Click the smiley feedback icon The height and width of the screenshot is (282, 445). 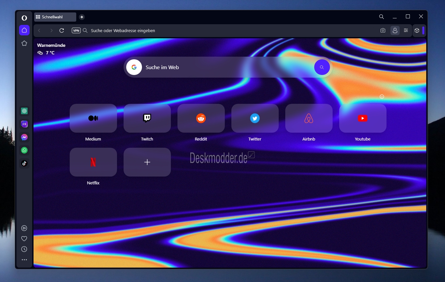pos(382,97)
